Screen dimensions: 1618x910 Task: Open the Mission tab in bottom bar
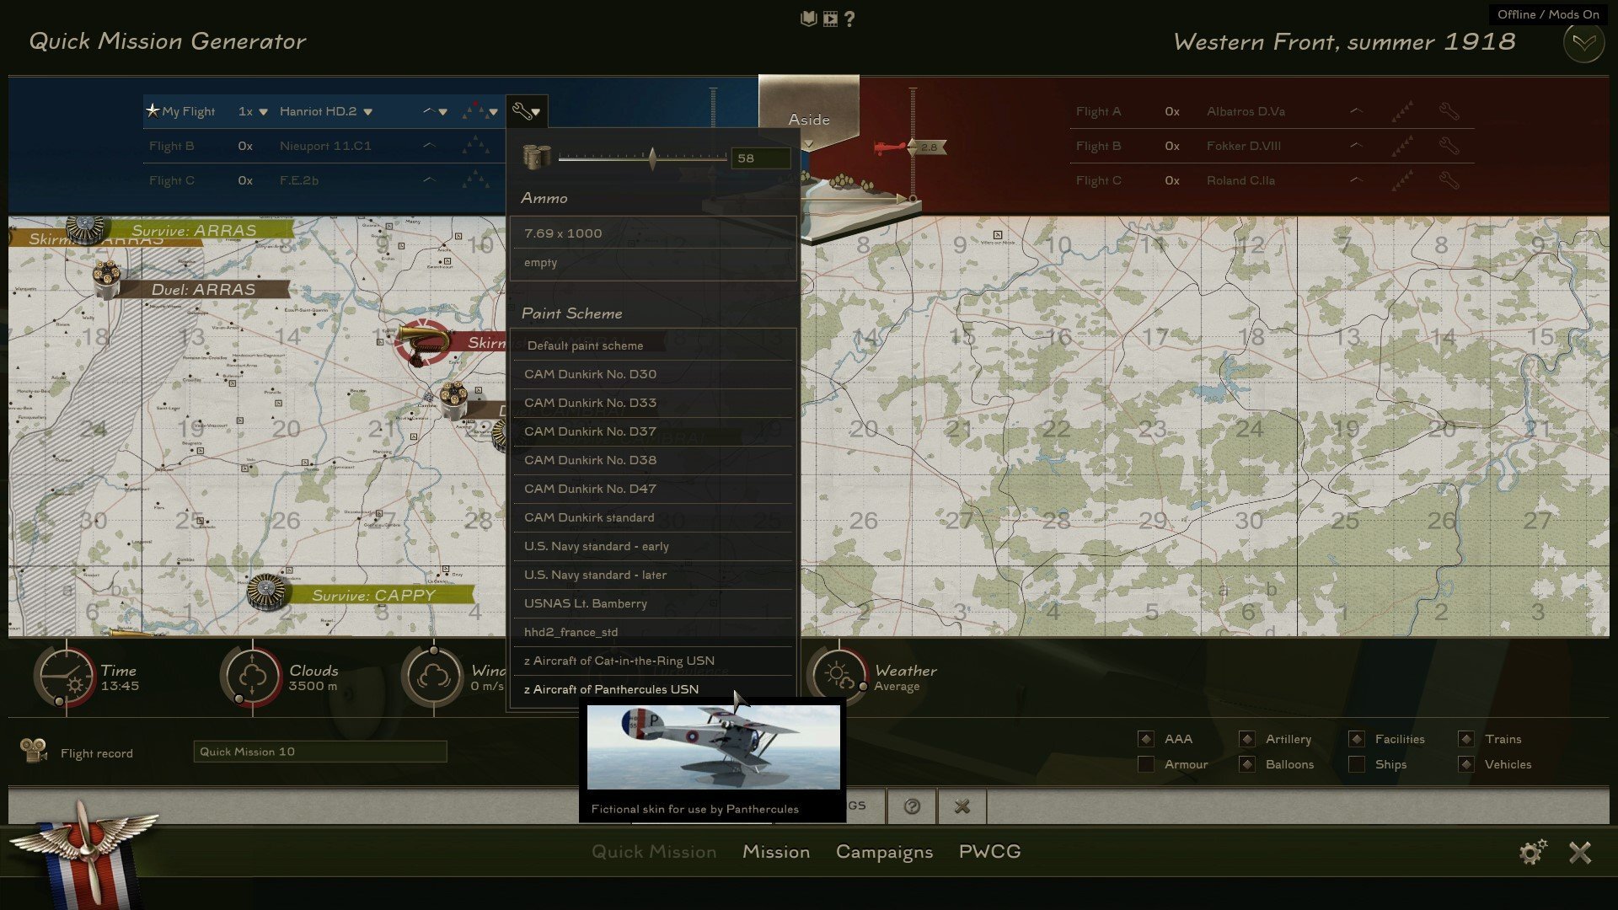pyautogui.click(x=776, y=852)
